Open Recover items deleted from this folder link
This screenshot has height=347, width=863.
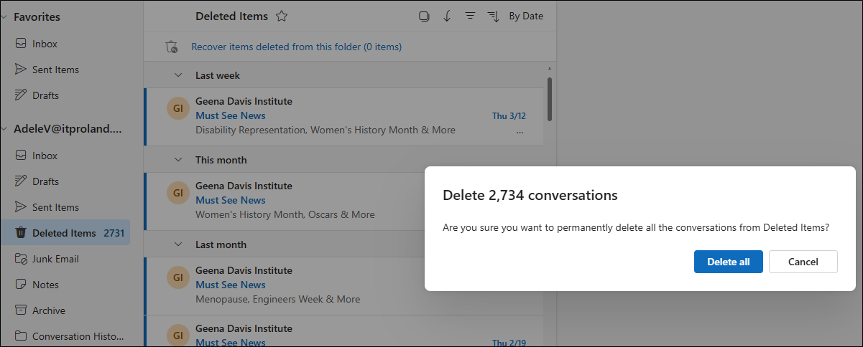coord(296,47)
